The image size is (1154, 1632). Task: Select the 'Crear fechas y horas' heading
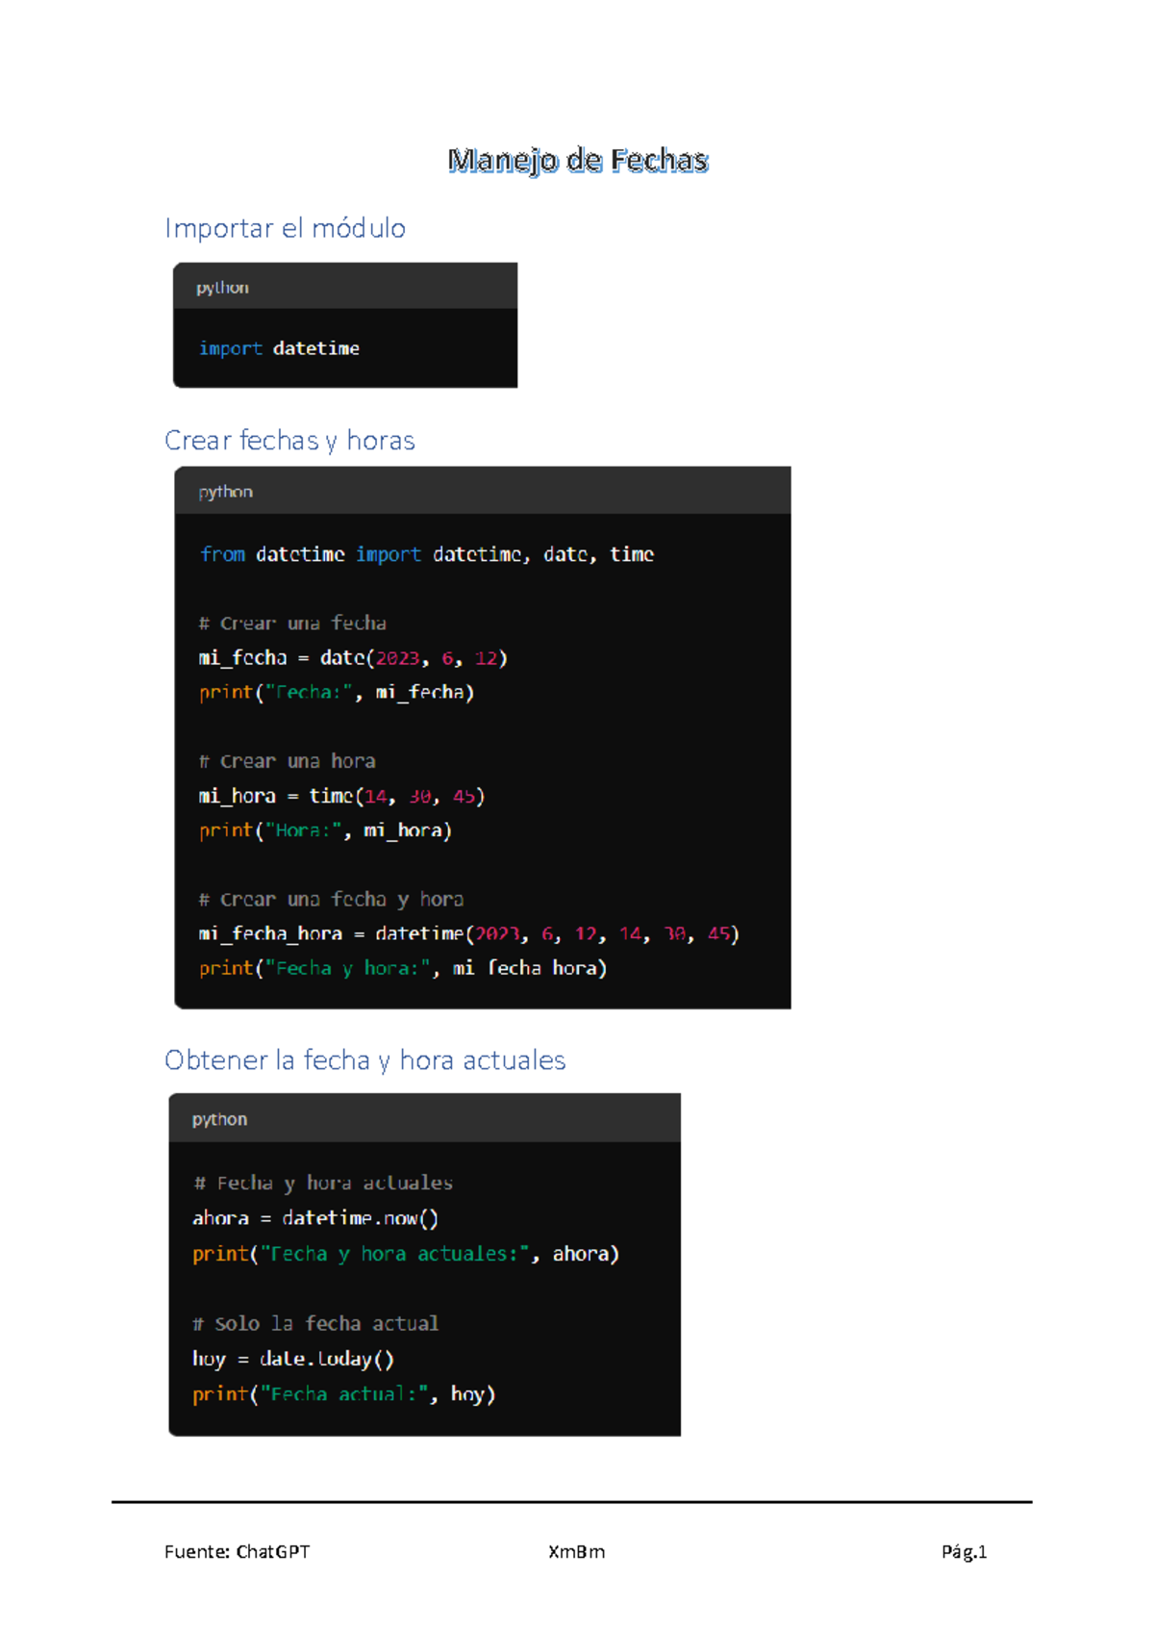tap(289, 441)
